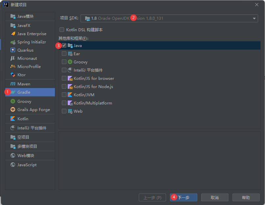
Task: Check the Kotlin/Multiplatform checkbox
Action: [64, 103]
